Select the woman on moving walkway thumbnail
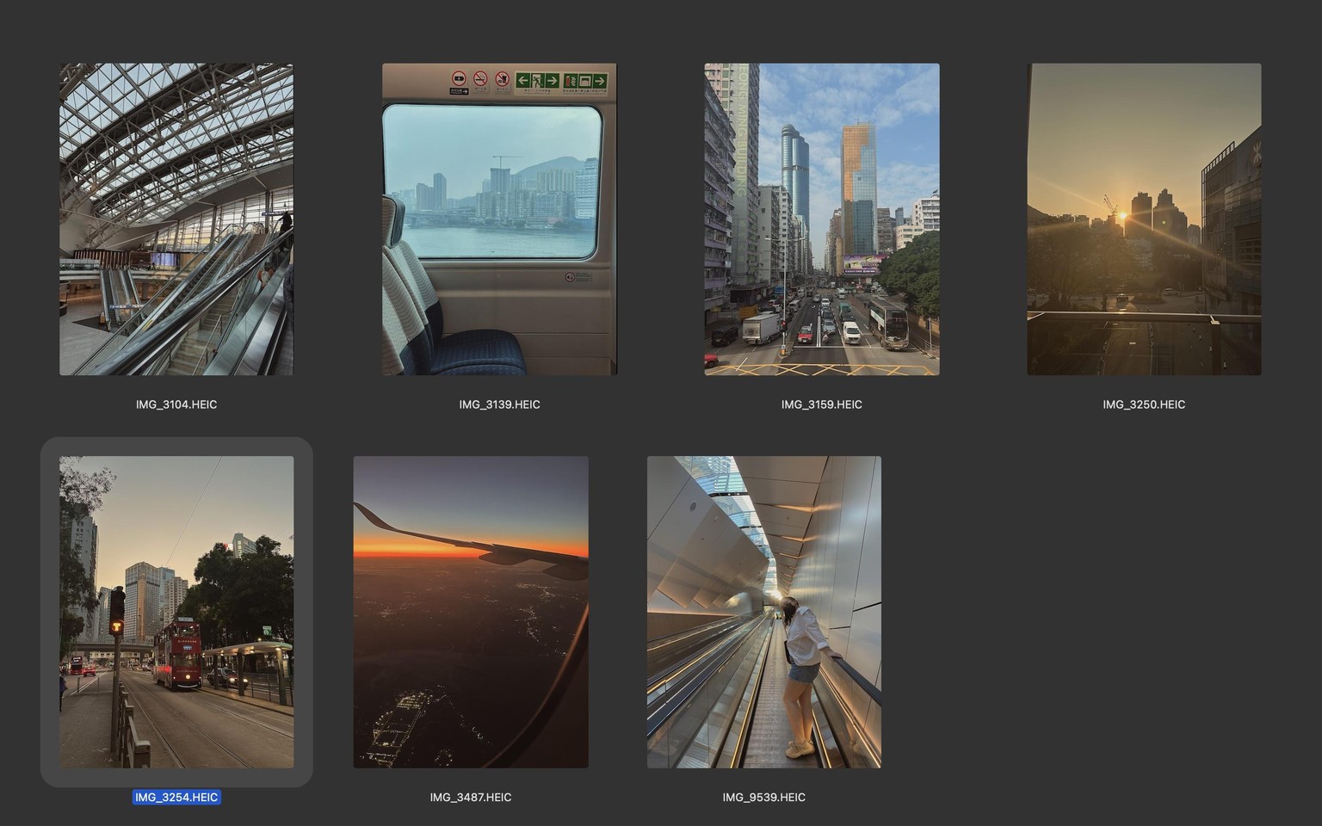1322x826 pixels. click(x=764, y=612)
